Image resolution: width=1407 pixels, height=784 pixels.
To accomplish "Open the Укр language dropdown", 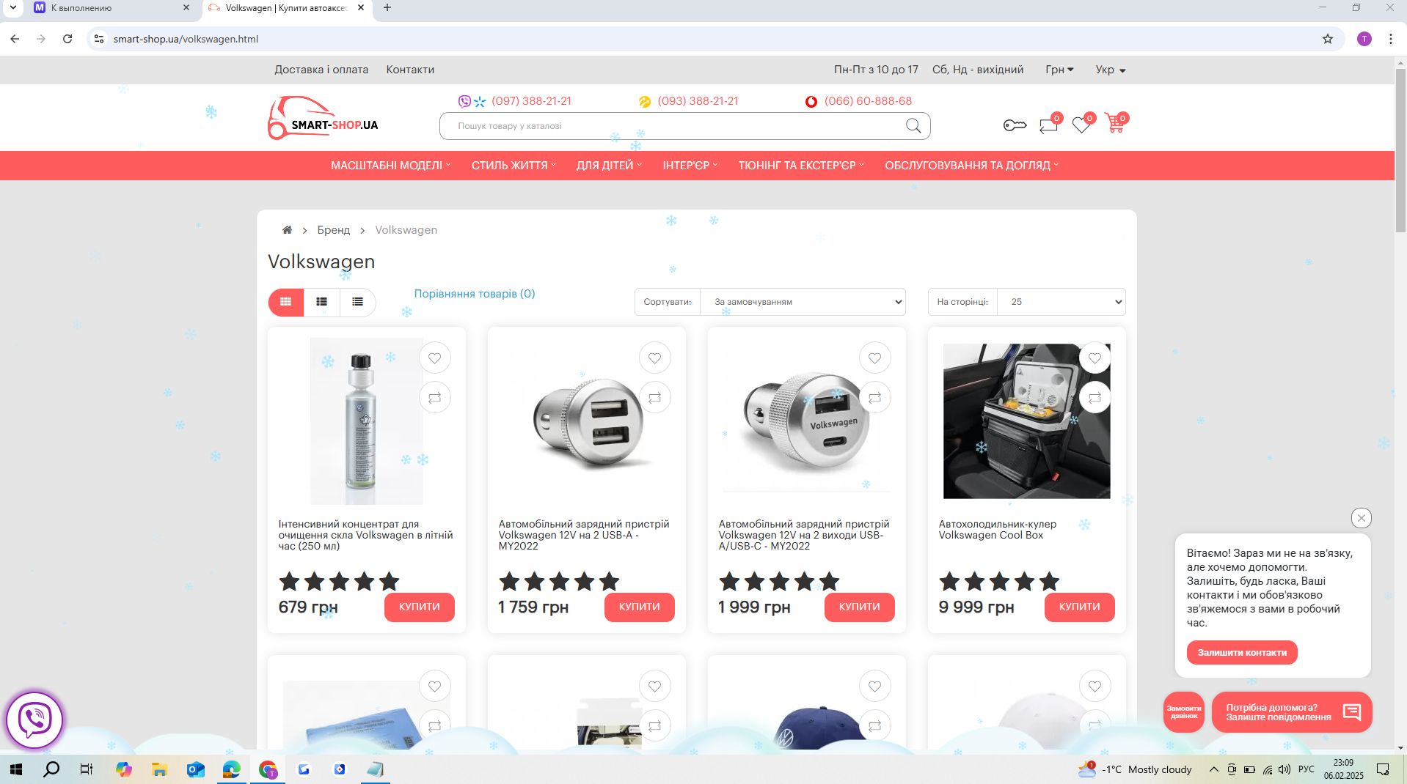I will coord(1111,70).
